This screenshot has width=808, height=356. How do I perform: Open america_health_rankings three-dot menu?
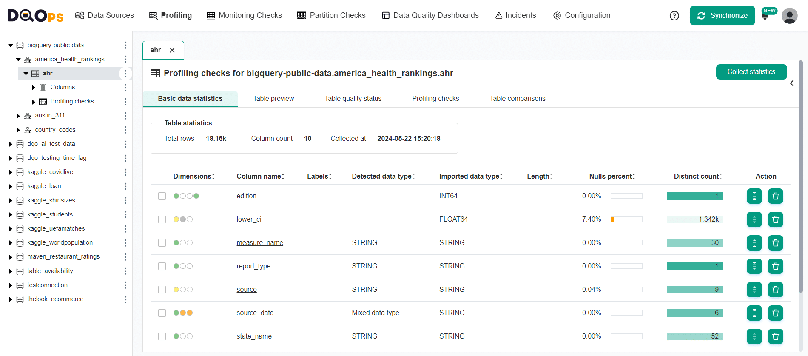coord(125,59)
